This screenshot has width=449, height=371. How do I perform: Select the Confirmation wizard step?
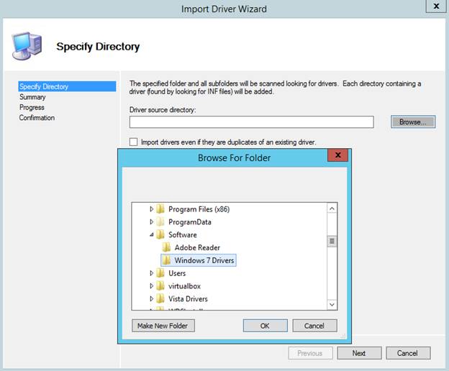[37, 118]
